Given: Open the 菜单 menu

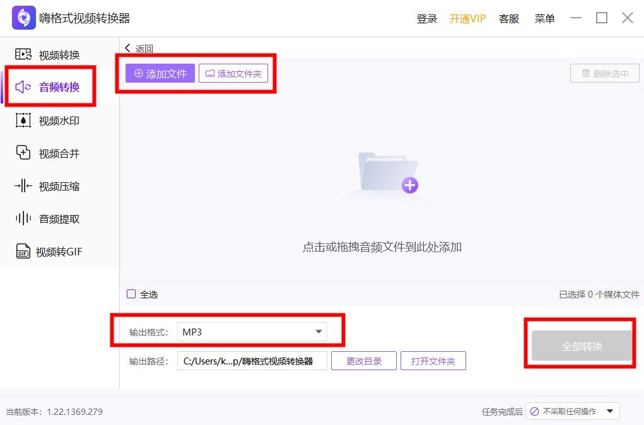Looking at the screenshot, I should 544,18.
